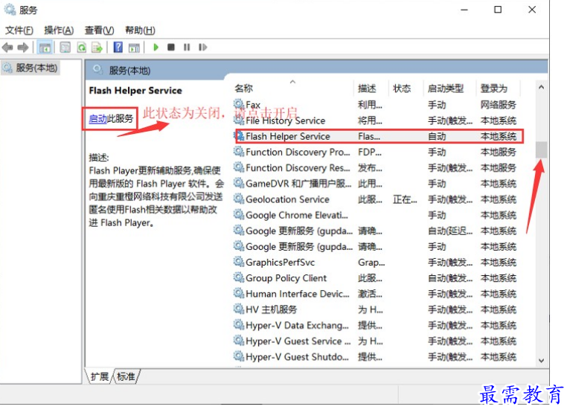Click the scrollbar up arrow
This screenshot has width=570, height=418.
[x=541, y=87]
